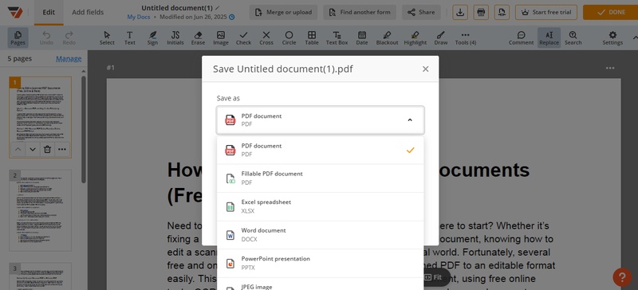Choose the Circle tool

coord(289,37)
